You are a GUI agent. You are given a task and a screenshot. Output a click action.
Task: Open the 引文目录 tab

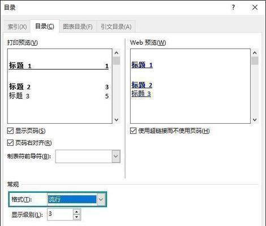116,27
